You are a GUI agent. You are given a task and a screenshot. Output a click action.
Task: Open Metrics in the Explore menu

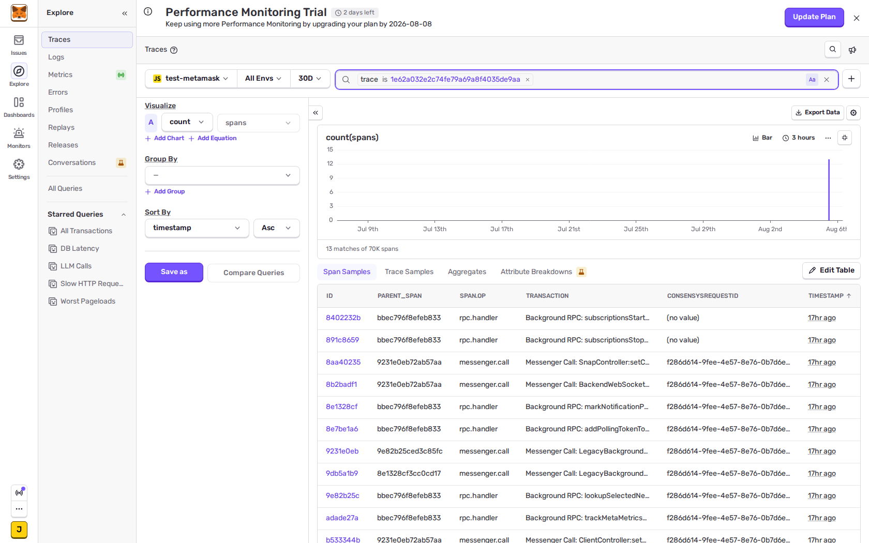point(87,75)
